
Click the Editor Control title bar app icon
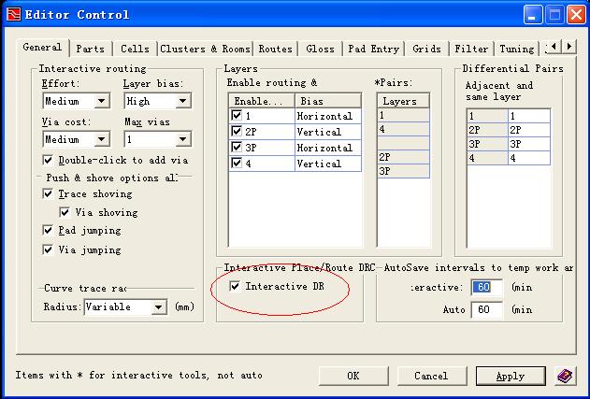(13, 15)
